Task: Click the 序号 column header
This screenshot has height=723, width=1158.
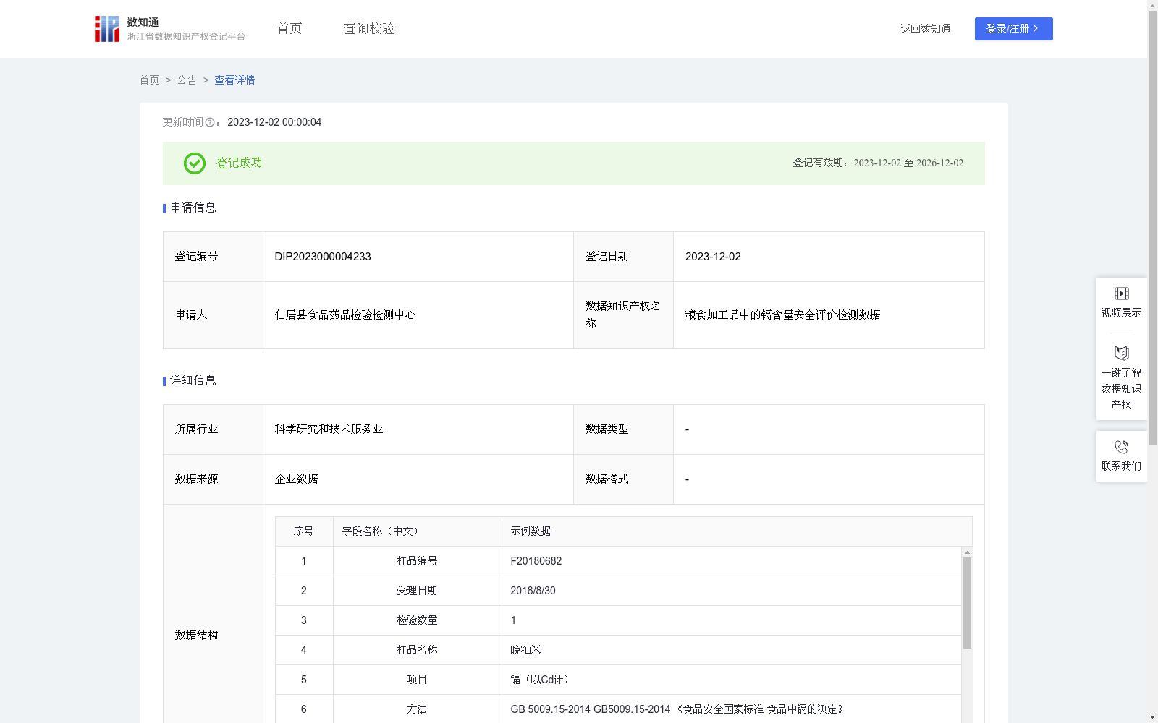Action: coord(303,531)
